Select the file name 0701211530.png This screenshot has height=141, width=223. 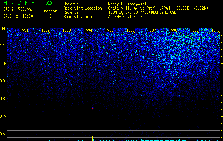coord(18,10)
